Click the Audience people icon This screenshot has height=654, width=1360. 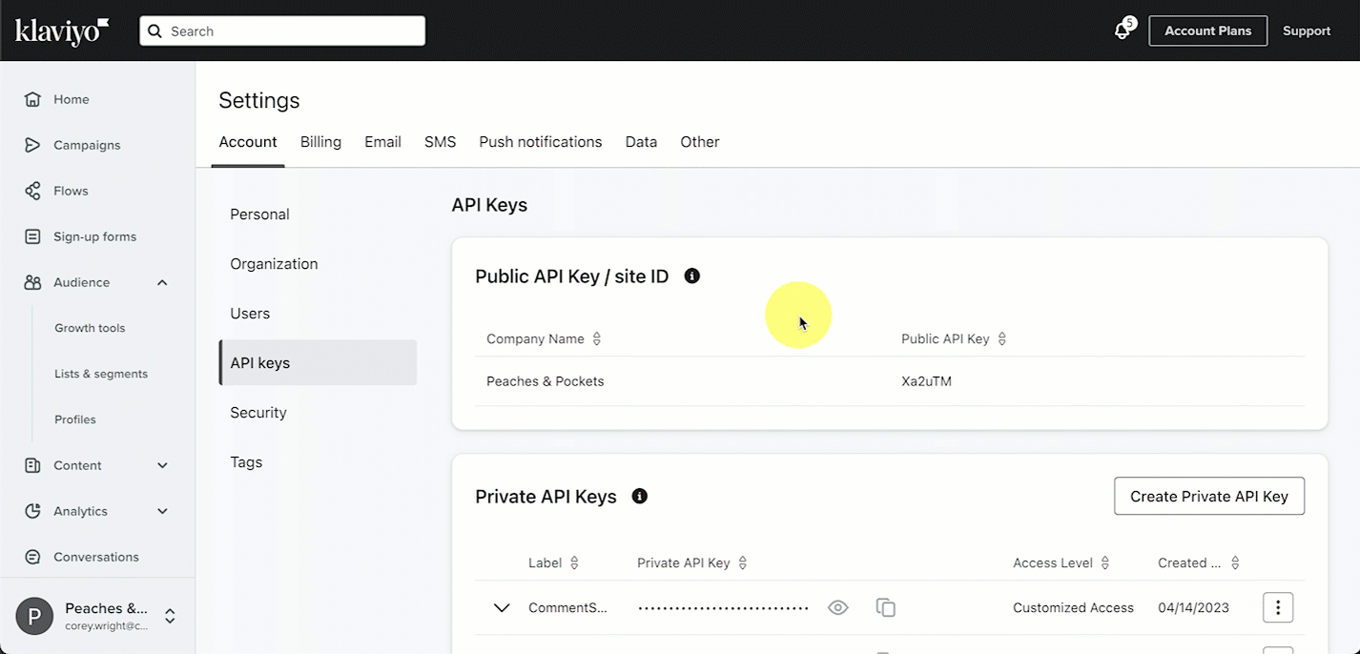click(x=32, y=282)
